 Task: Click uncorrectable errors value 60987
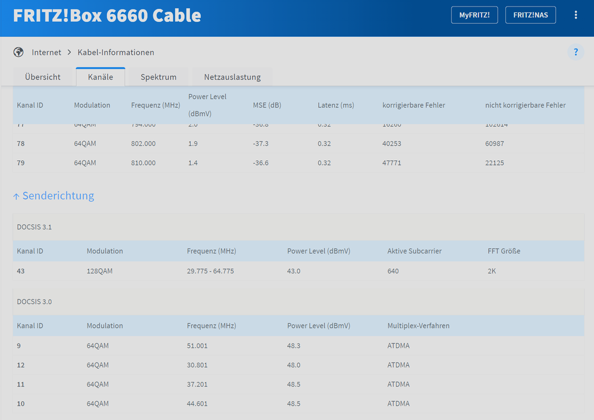(494, 144)
